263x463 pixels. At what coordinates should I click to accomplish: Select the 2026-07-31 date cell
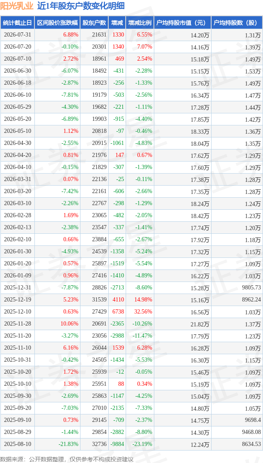(17, 34)
